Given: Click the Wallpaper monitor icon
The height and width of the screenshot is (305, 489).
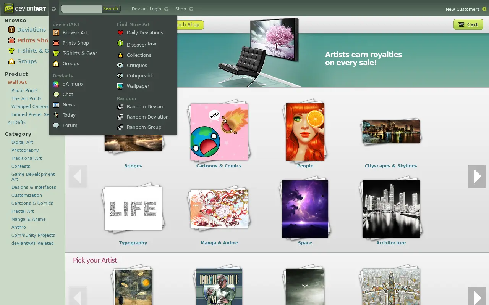Looking at the screenshot, I should pyautogui.click(x=120, y=86).
